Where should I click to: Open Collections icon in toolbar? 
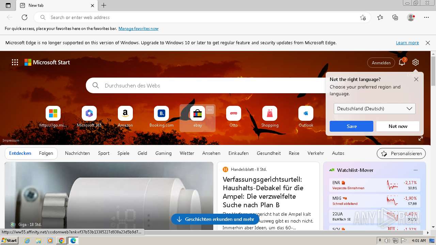395,17
